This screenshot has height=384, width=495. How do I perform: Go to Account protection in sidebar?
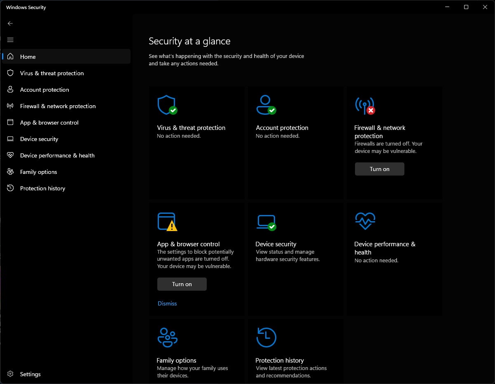click(x=66, y=90)
